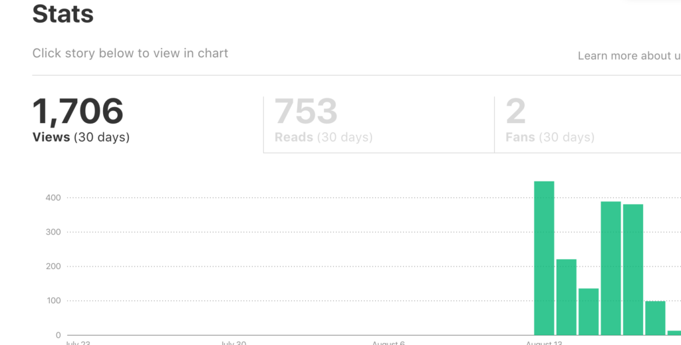Click the 'Click story below' hint text

pos(130,53)
